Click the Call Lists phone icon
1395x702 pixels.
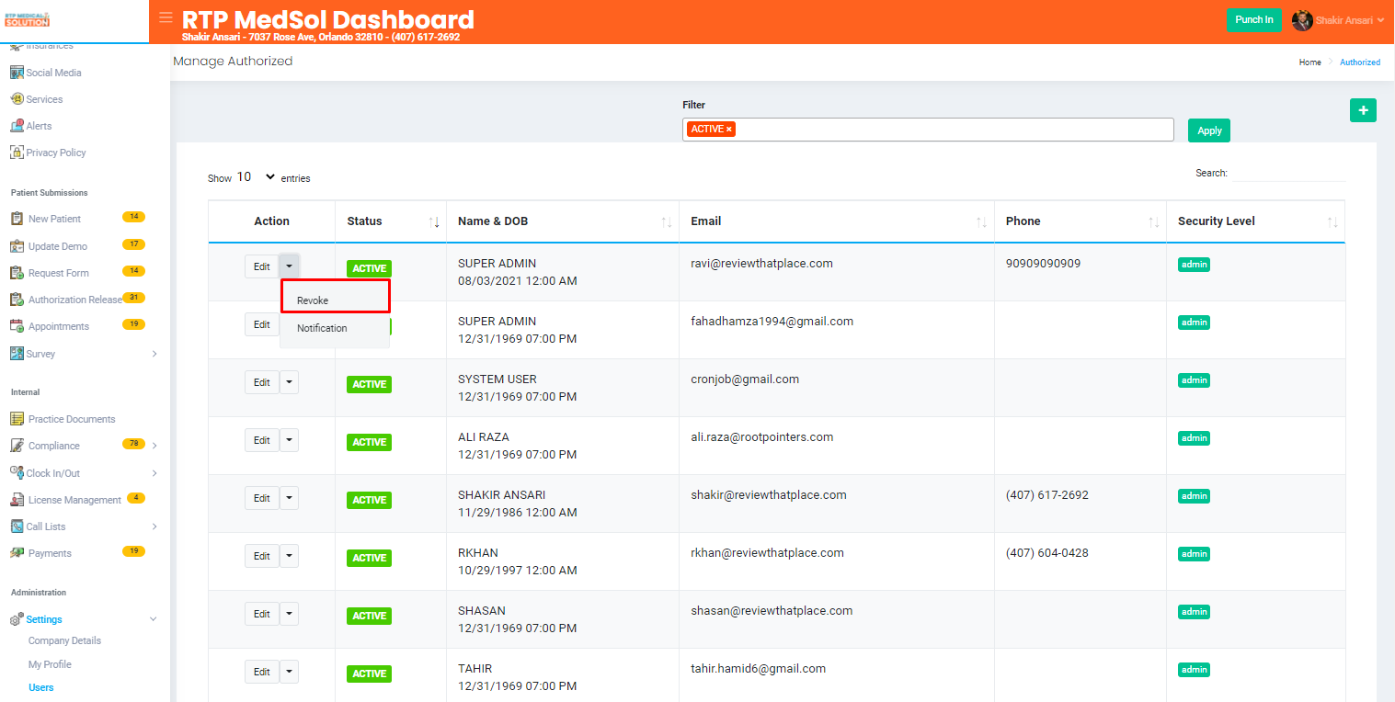(17, 526)
